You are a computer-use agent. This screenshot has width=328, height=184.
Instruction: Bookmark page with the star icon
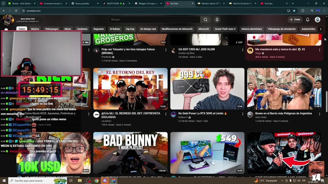coord(294,11)
